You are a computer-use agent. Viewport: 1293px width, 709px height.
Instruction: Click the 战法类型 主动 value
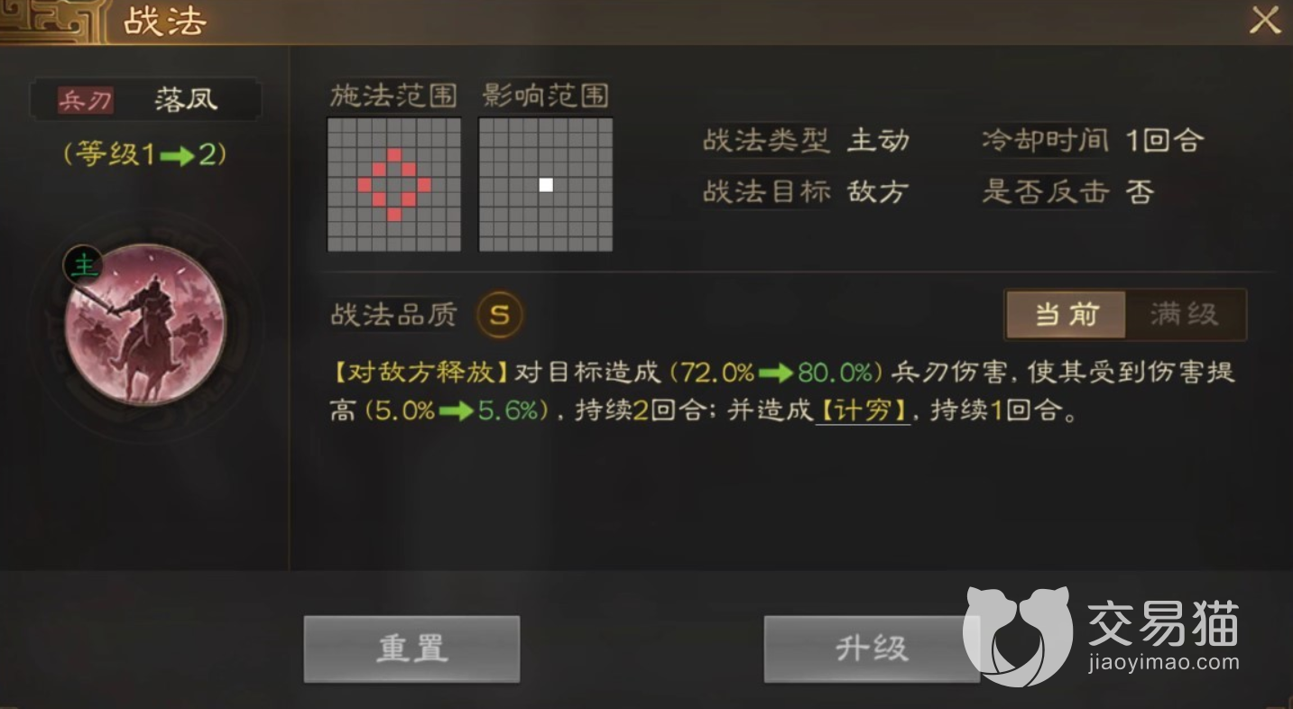[x=878, y=141]
